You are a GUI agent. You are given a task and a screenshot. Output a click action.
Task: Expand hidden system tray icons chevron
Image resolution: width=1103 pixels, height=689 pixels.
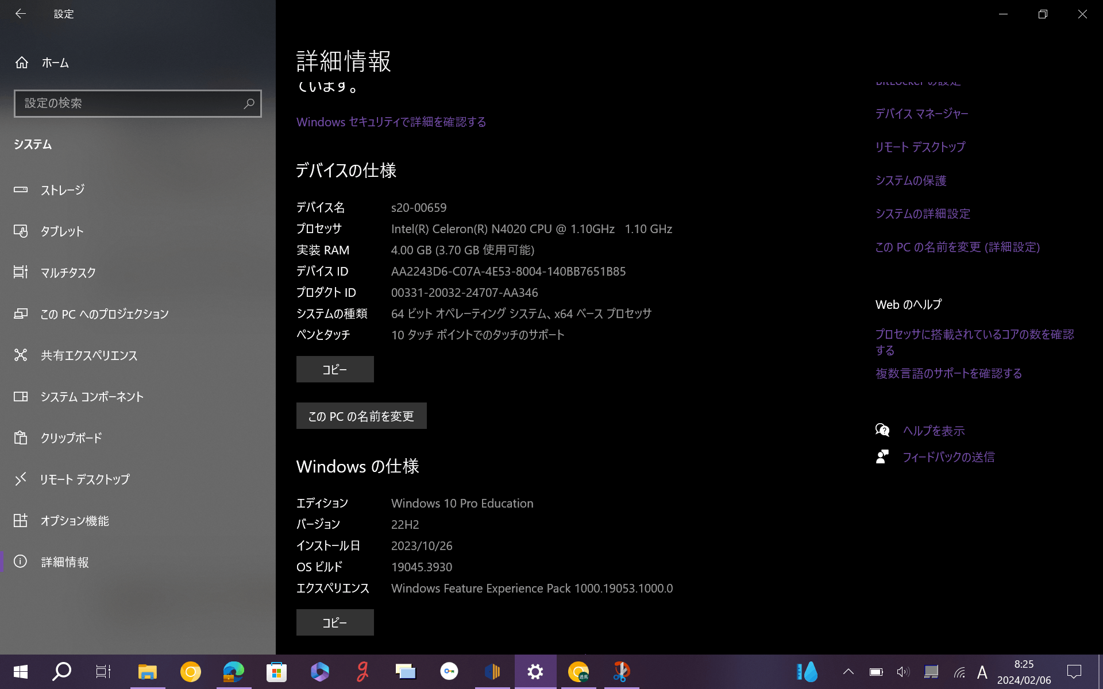(848, 671)
